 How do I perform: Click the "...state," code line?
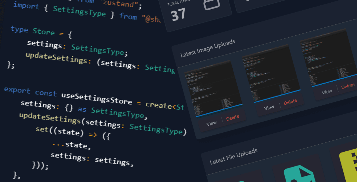tap(71, 145)
